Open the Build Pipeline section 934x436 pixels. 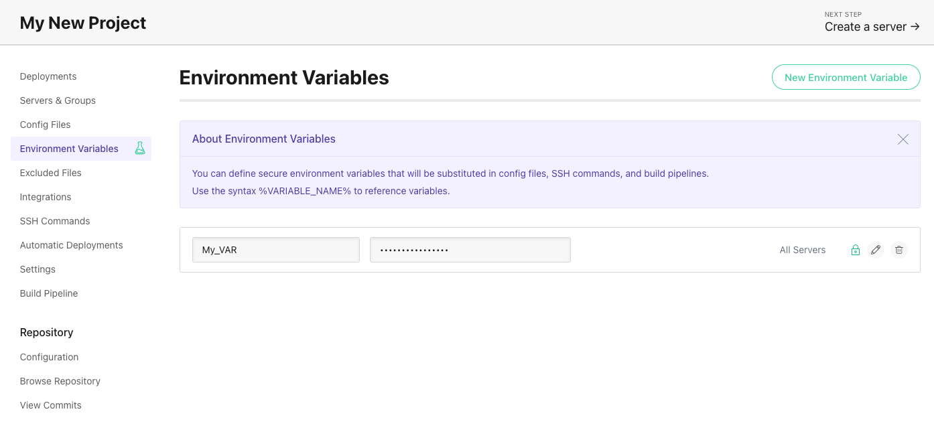[48, 293]
